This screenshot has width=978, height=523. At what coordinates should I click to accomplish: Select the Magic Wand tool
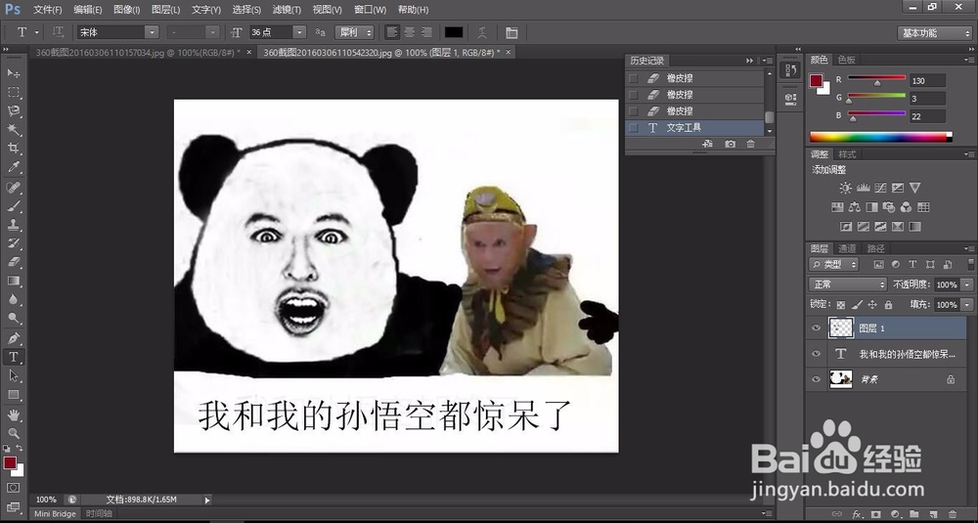coord(13,130)
